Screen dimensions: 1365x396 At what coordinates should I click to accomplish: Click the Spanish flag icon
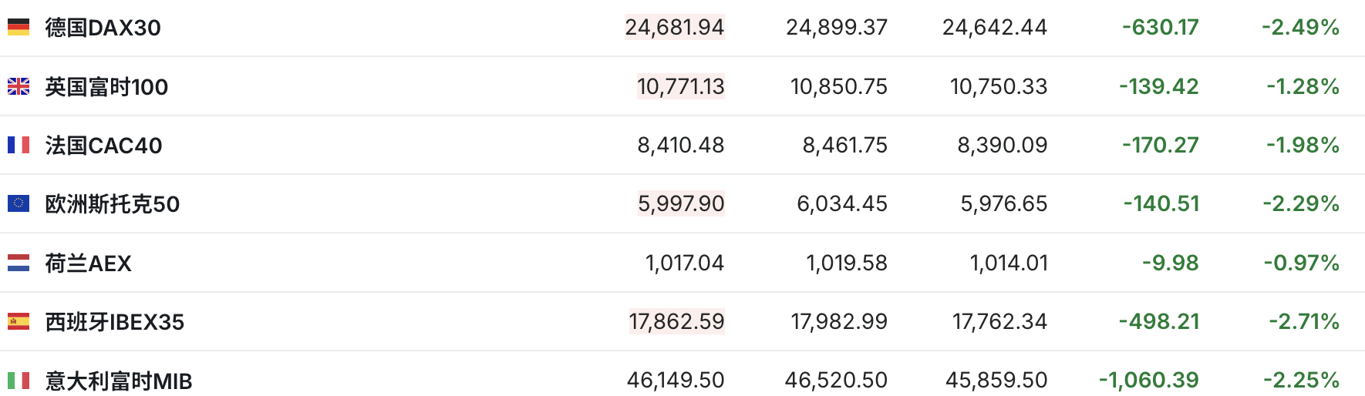19,321
